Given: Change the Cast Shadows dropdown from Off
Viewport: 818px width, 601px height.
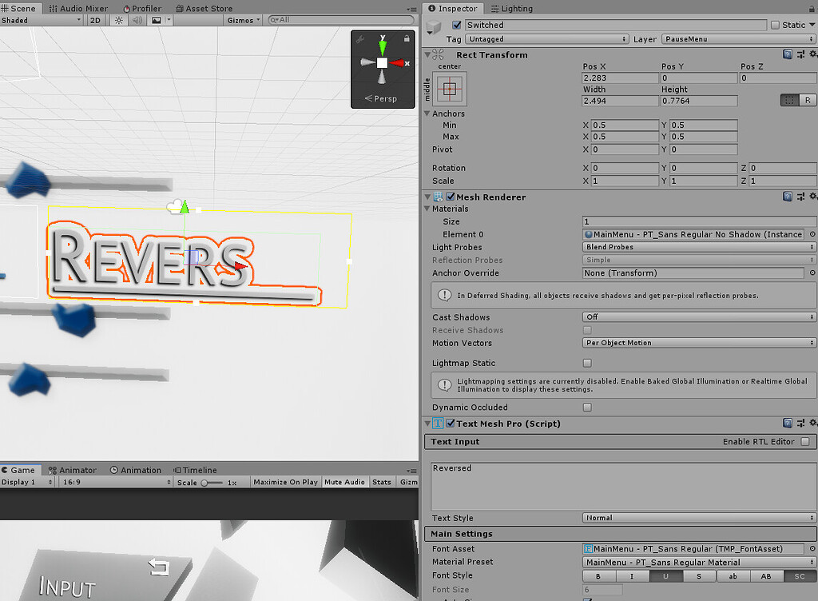Looking at the screenshot, I should (698, 316).
